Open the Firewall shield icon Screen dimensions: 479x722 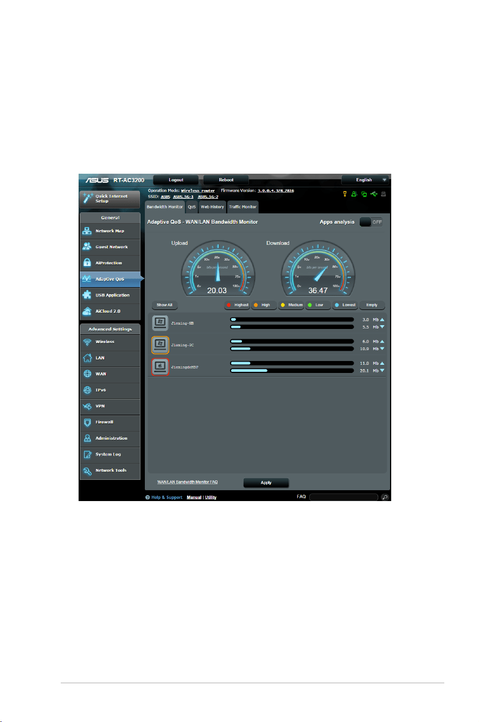coord(87,422)
